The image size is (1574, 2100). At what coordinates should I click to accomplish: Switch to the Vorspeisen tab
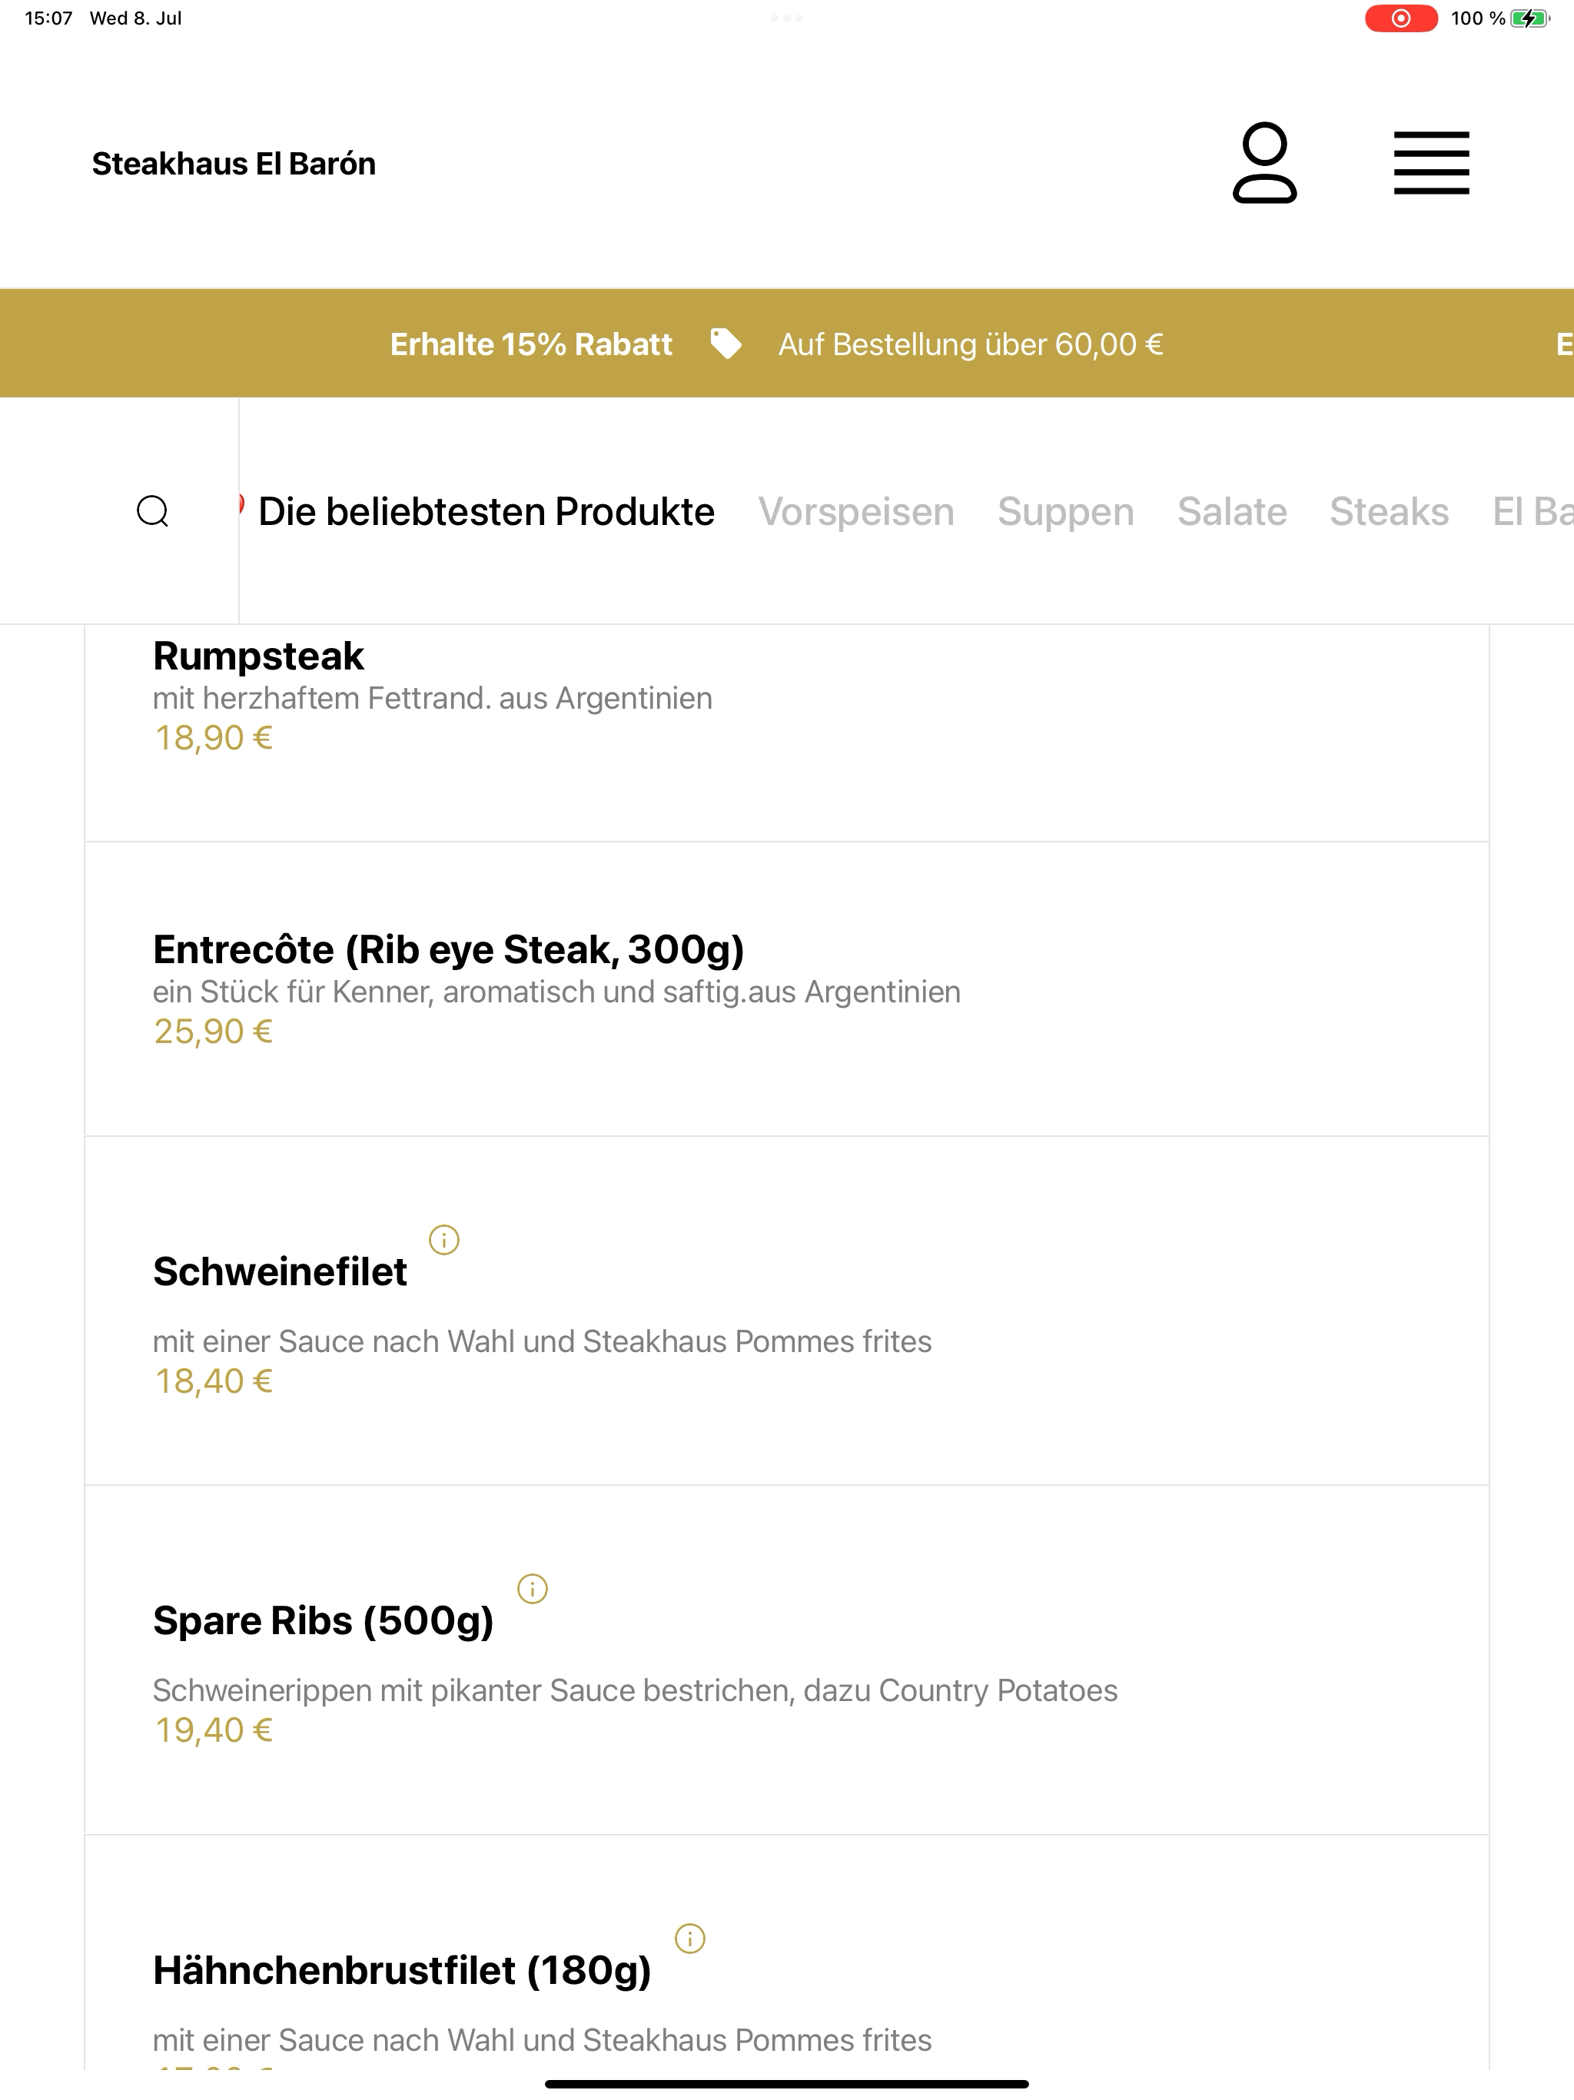point(856,510)
